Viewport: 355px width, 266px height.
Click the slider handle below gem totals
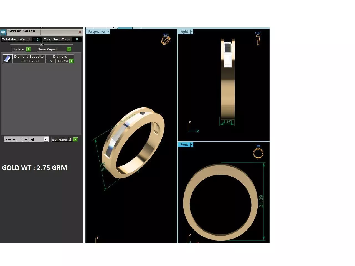(x=42, y=44)
